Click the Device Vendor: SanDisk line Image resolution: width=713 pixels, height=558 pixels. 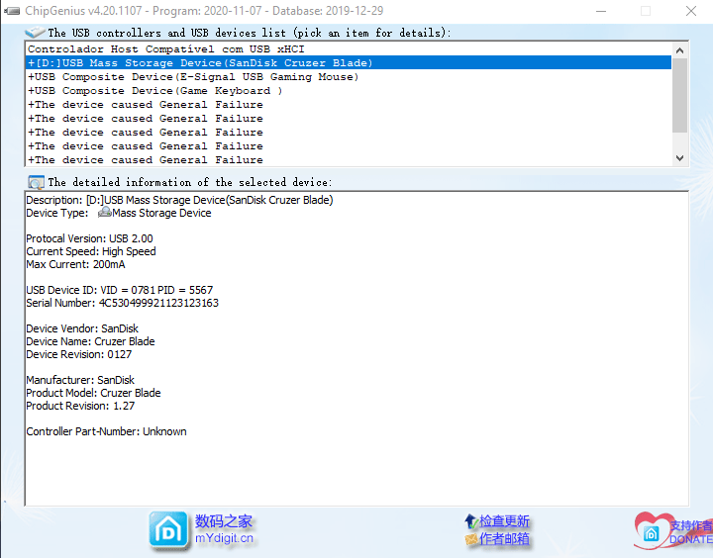(82, 328)
